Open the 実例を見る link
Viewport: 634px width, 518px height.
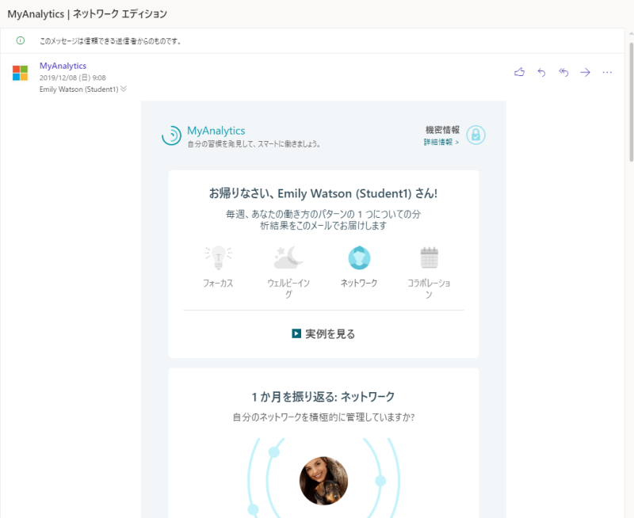coord(330,333)
